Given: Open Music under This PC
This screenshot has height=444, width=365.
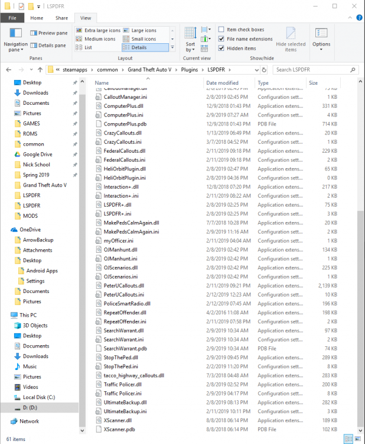Looking at the screenshot, I should 30,366.
